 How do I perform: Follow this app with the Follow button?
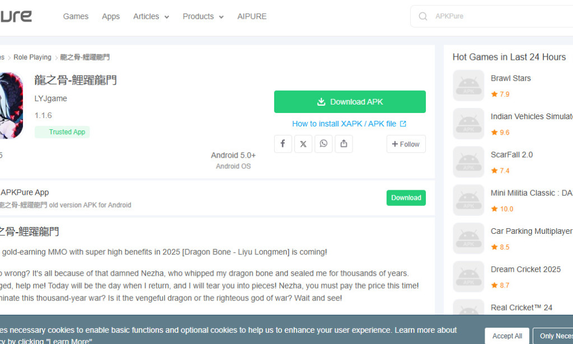click(406, 144)
